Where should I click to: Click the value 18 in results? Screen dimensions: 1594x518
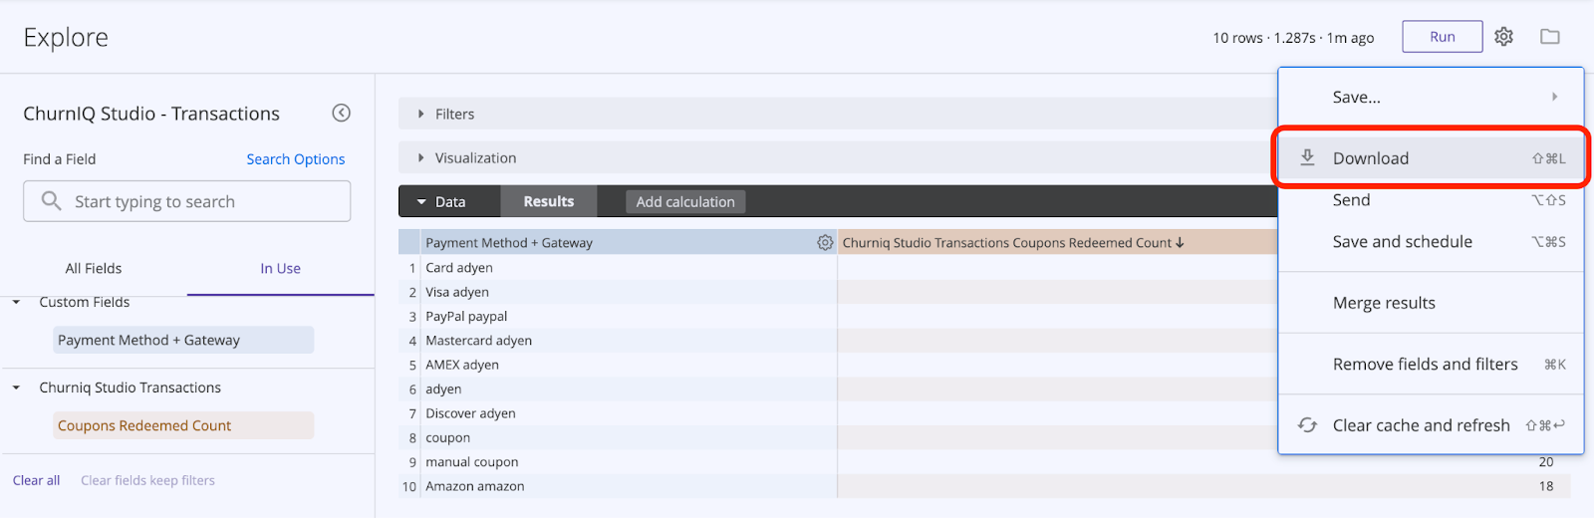pyautogui.click(x=1546, y=486)
